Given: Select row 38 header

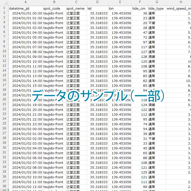Looking at the screenshot, I should pos(4,186).
